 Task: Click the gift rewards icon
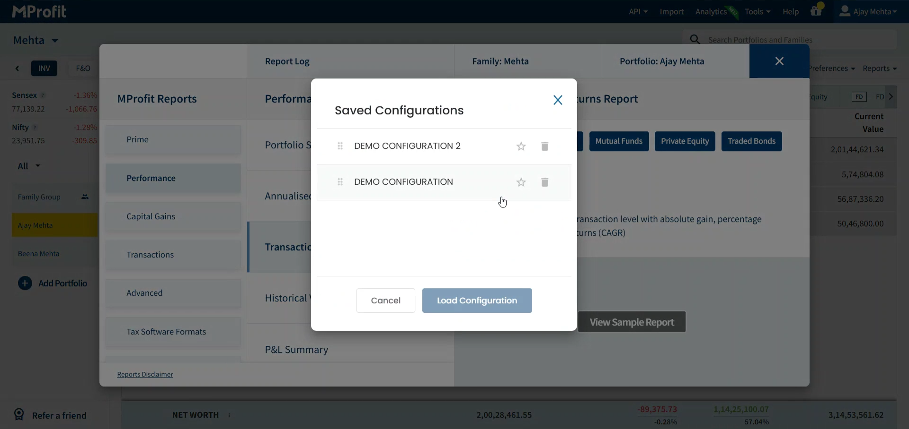point(816,10)
